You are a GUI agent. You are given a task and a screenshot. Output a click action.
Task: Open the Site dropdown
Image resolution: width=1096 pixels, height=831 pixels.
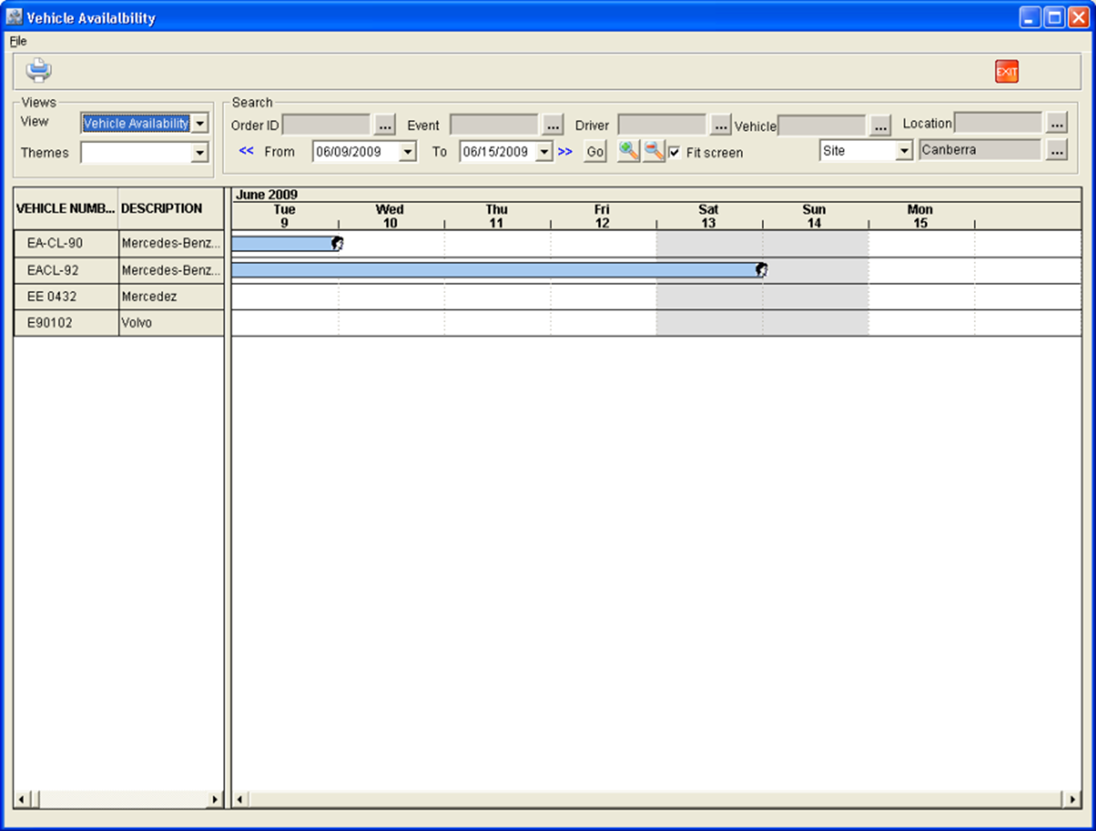[904, 151]
